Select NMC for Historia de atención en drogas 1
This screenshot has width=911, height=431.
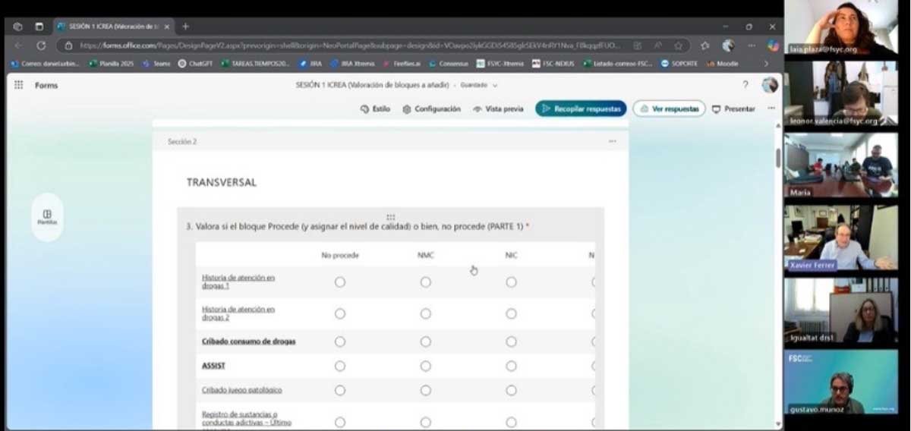tap(426, 282)
